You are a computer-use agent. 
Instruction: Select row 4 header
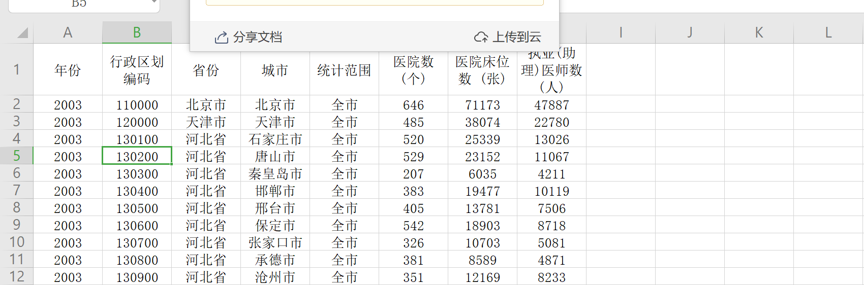[x=17, y=138]
